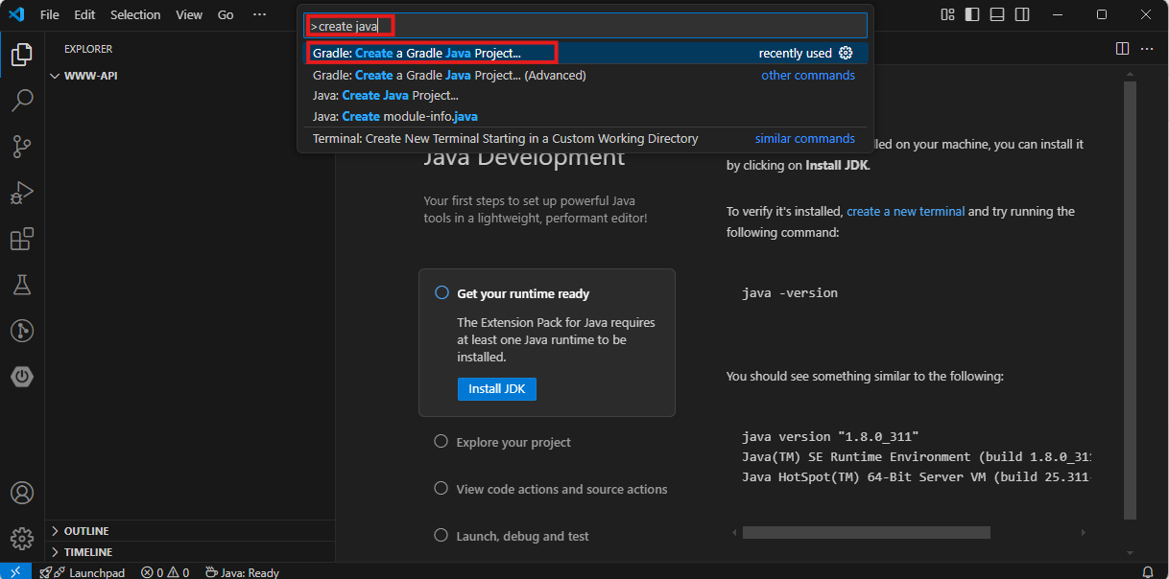Screen dimensions: 1169x579
Task: Click the command palette input field
Action: coord(585,26)
